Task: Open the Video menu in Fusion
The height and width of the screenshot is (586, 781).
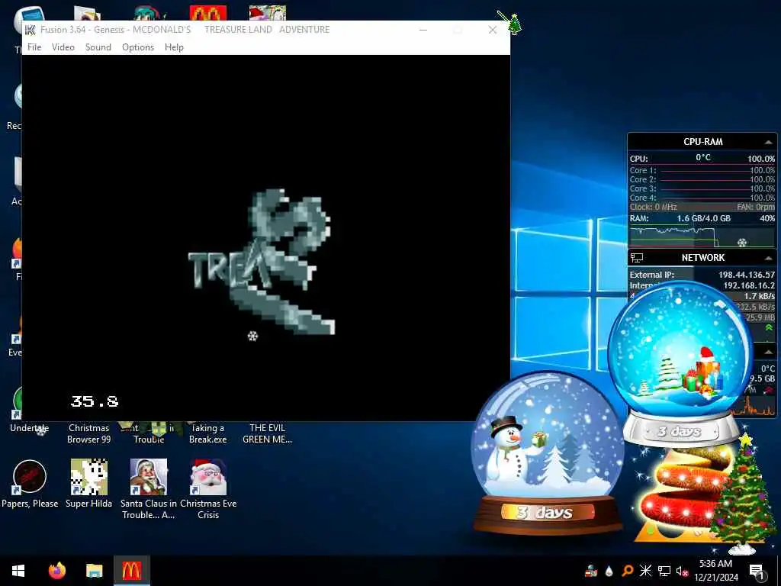Action: pos(63,47)
